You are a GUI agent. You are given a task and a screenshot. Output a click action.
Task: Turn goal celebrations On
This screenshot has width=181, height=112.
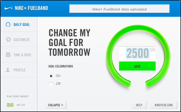(x=51, y=76)
